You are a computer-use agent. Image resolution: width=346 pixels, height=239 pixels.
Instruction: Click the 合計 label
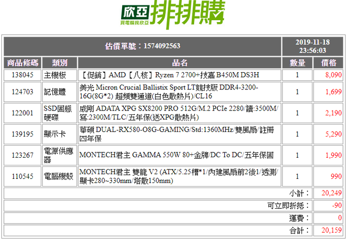point(299,230)
